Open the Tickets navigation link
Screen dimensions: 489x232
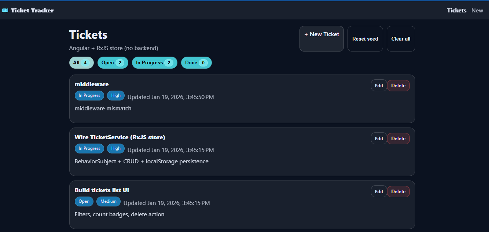[456, 10]
